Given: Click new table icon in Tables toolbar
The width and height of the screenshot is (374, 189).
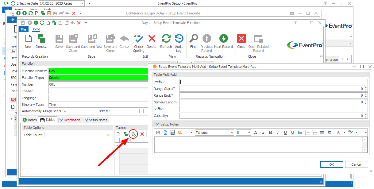Looking at the screenshot, I should [118, 134].
